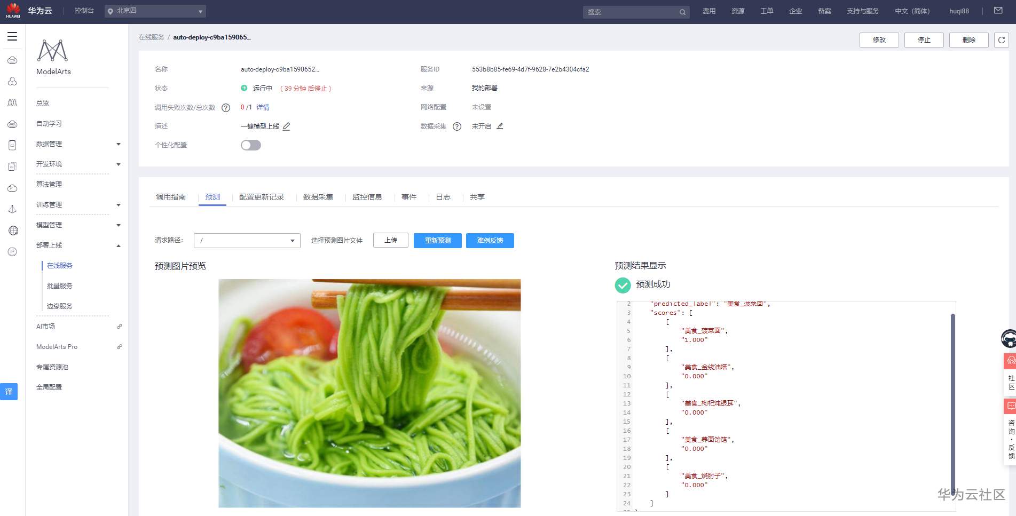
Task: Click the globe icon in the rail
Action: tap(13, 231)
